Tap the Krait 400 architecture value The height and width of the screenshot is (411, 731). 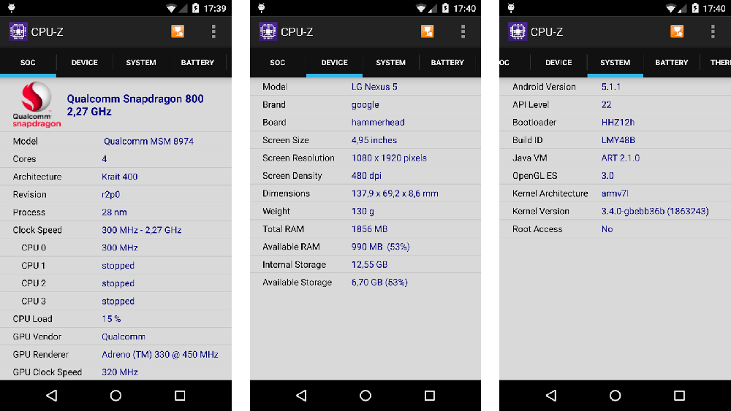click(120, 177)
